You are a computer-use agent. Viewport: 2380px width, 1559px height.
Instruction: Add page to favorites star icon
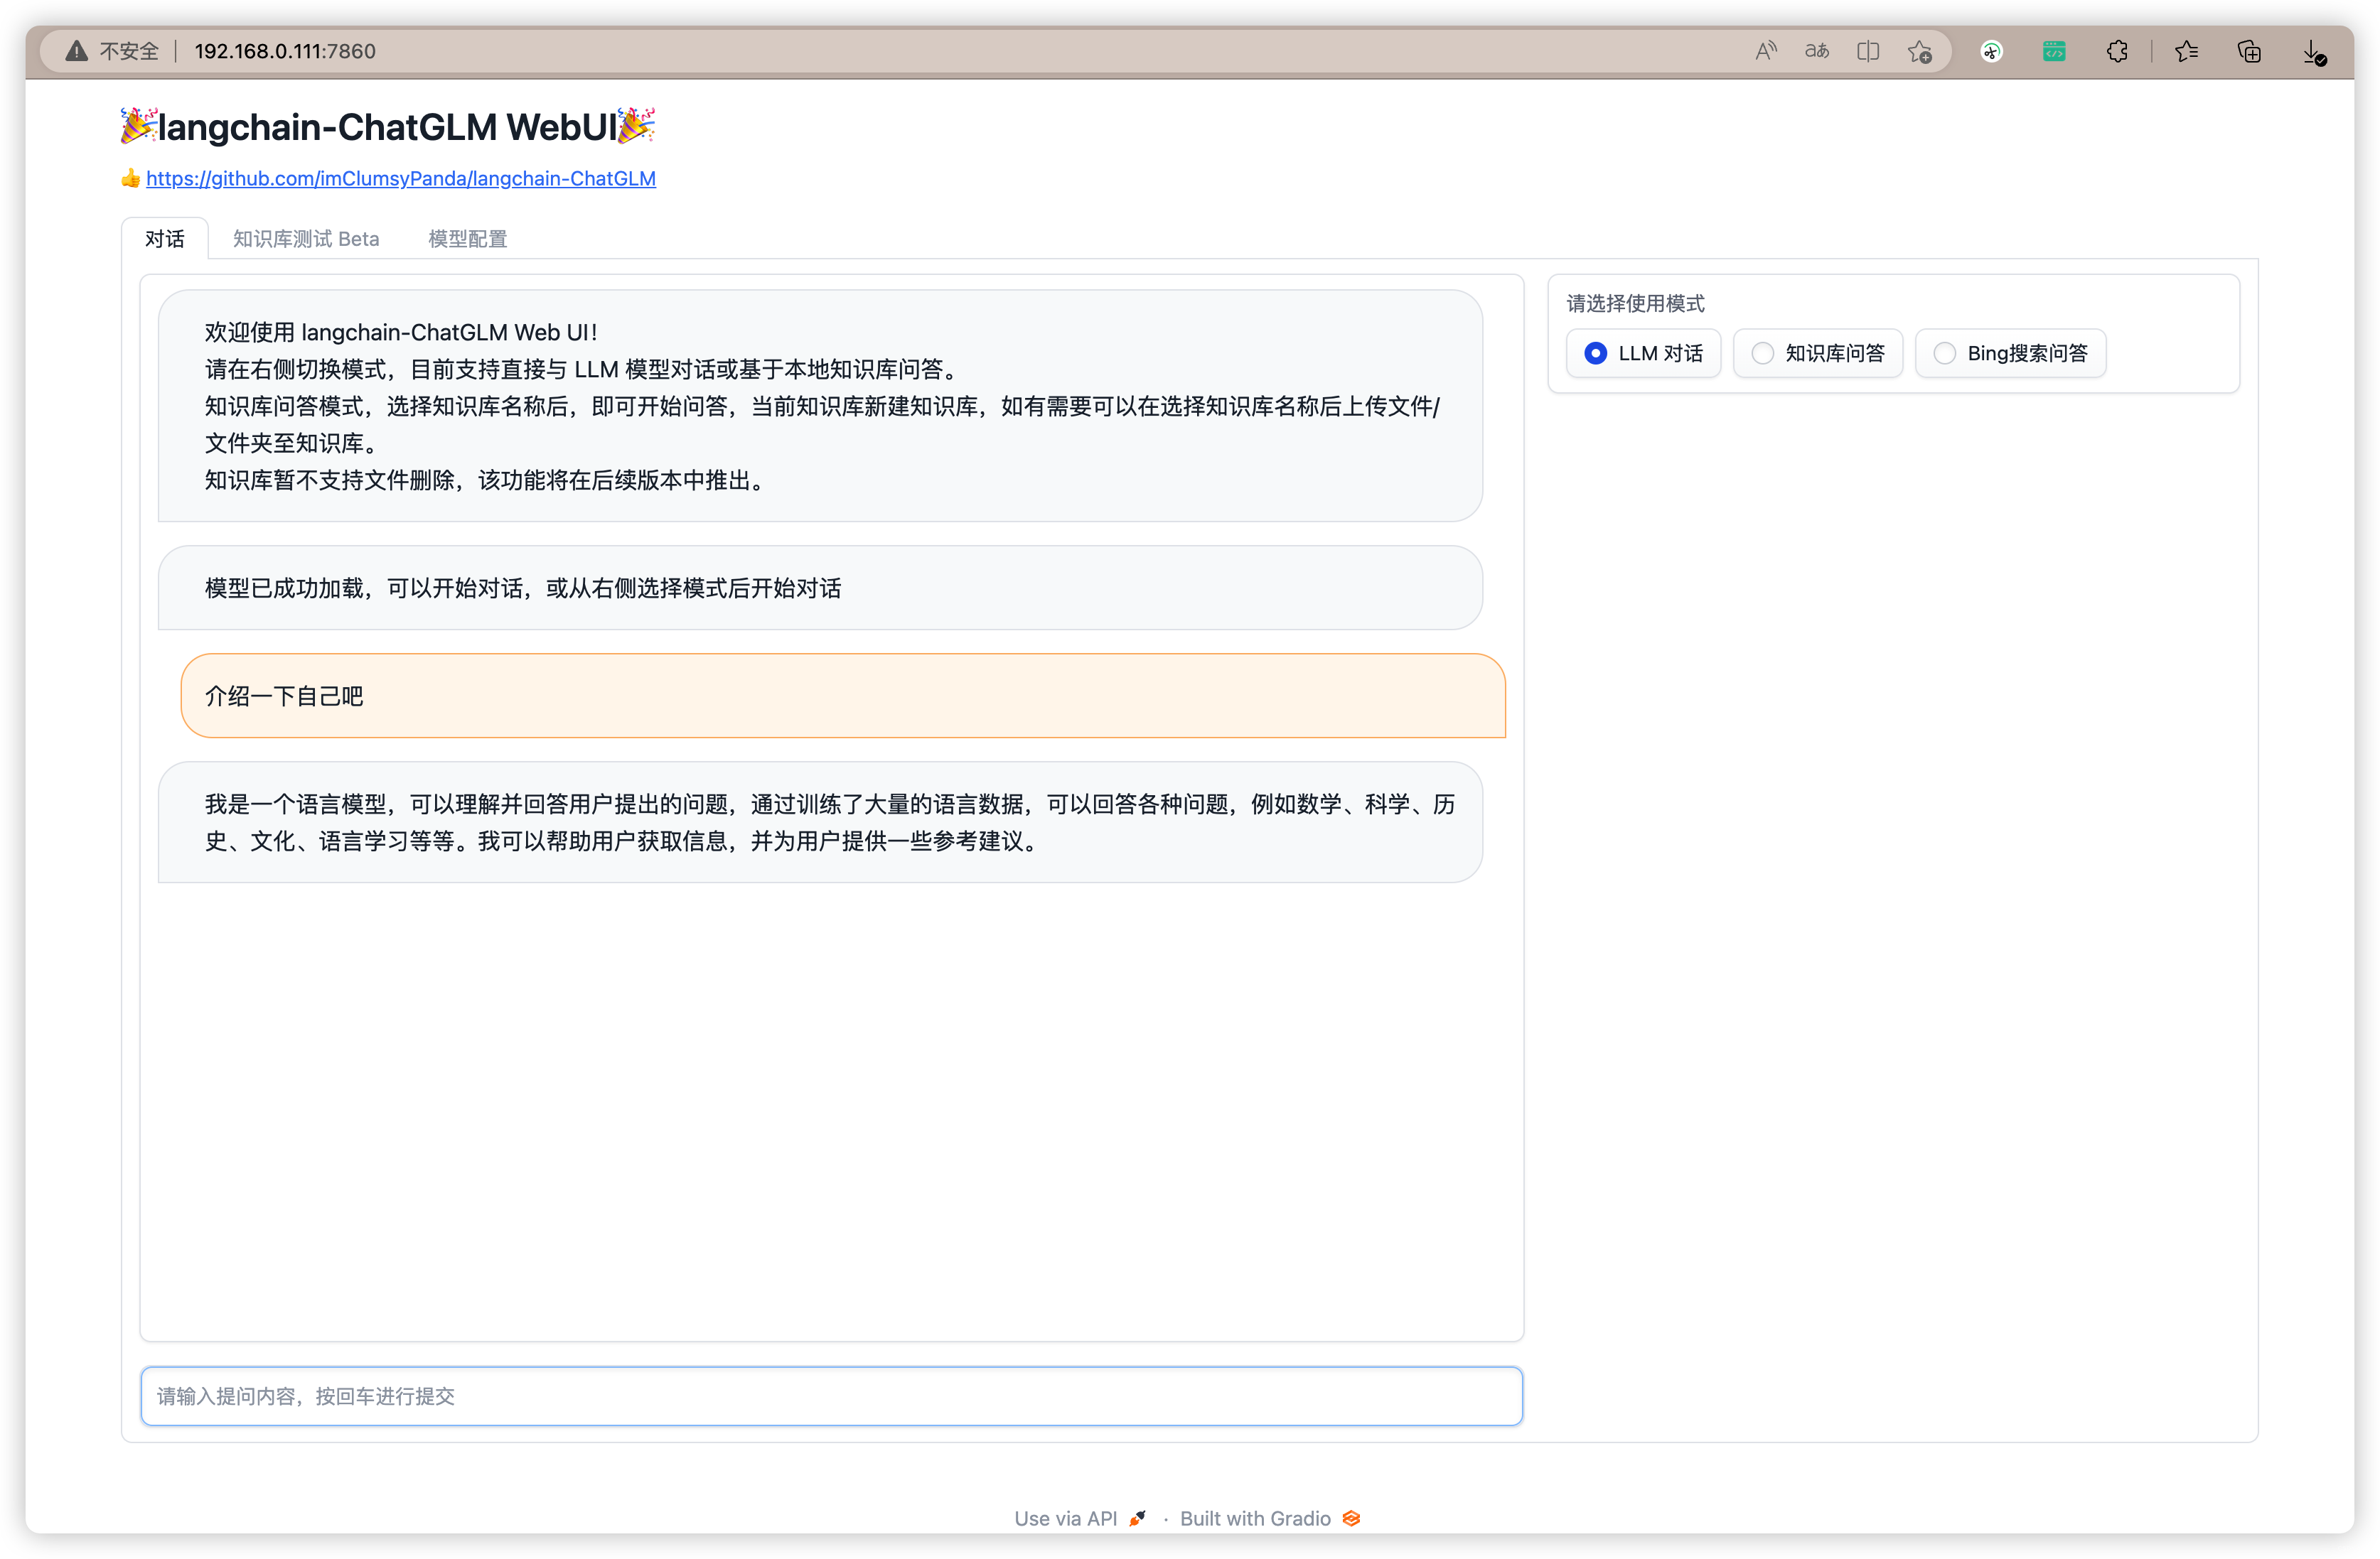1919,51
